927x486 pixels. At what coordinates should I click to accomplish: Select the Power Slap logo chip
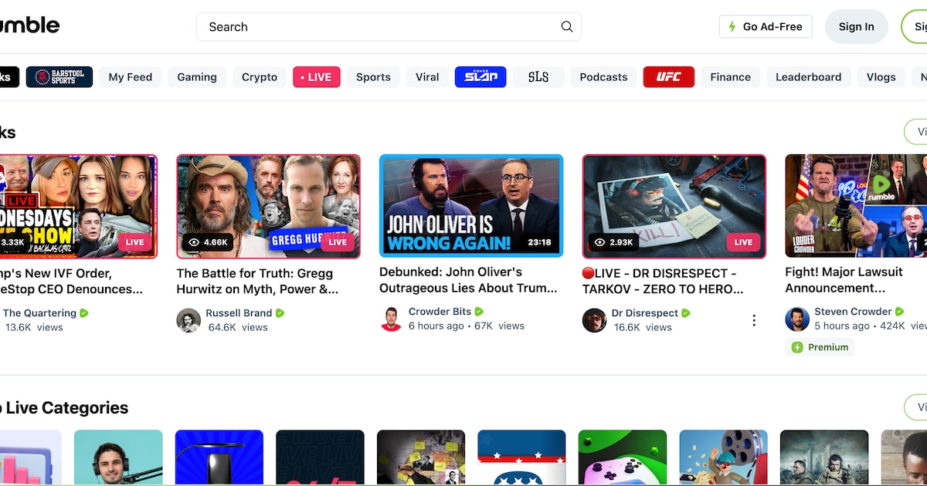coord(480,77)
